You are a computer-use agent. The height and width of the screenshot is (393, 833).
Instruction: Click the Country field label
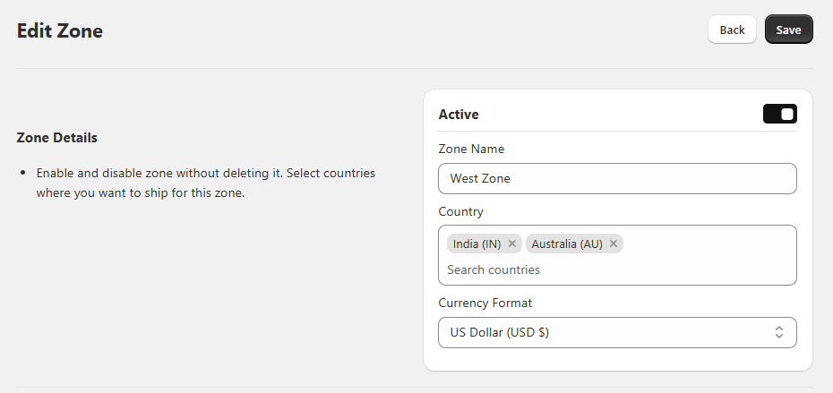point(460,211)
